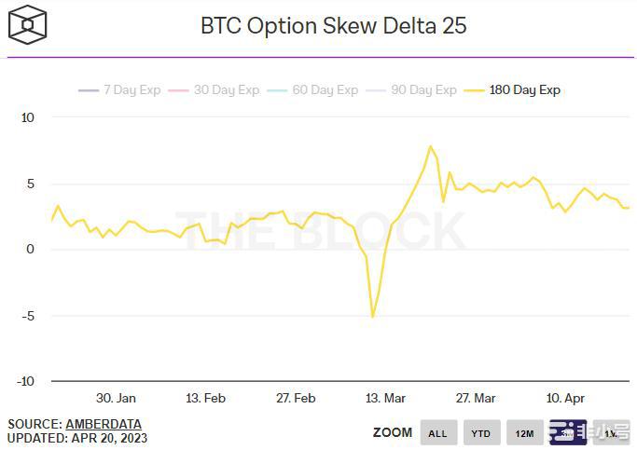
Task: Click the BTC Option Skew Delta 25 title
Action: [x=333, y=25]
